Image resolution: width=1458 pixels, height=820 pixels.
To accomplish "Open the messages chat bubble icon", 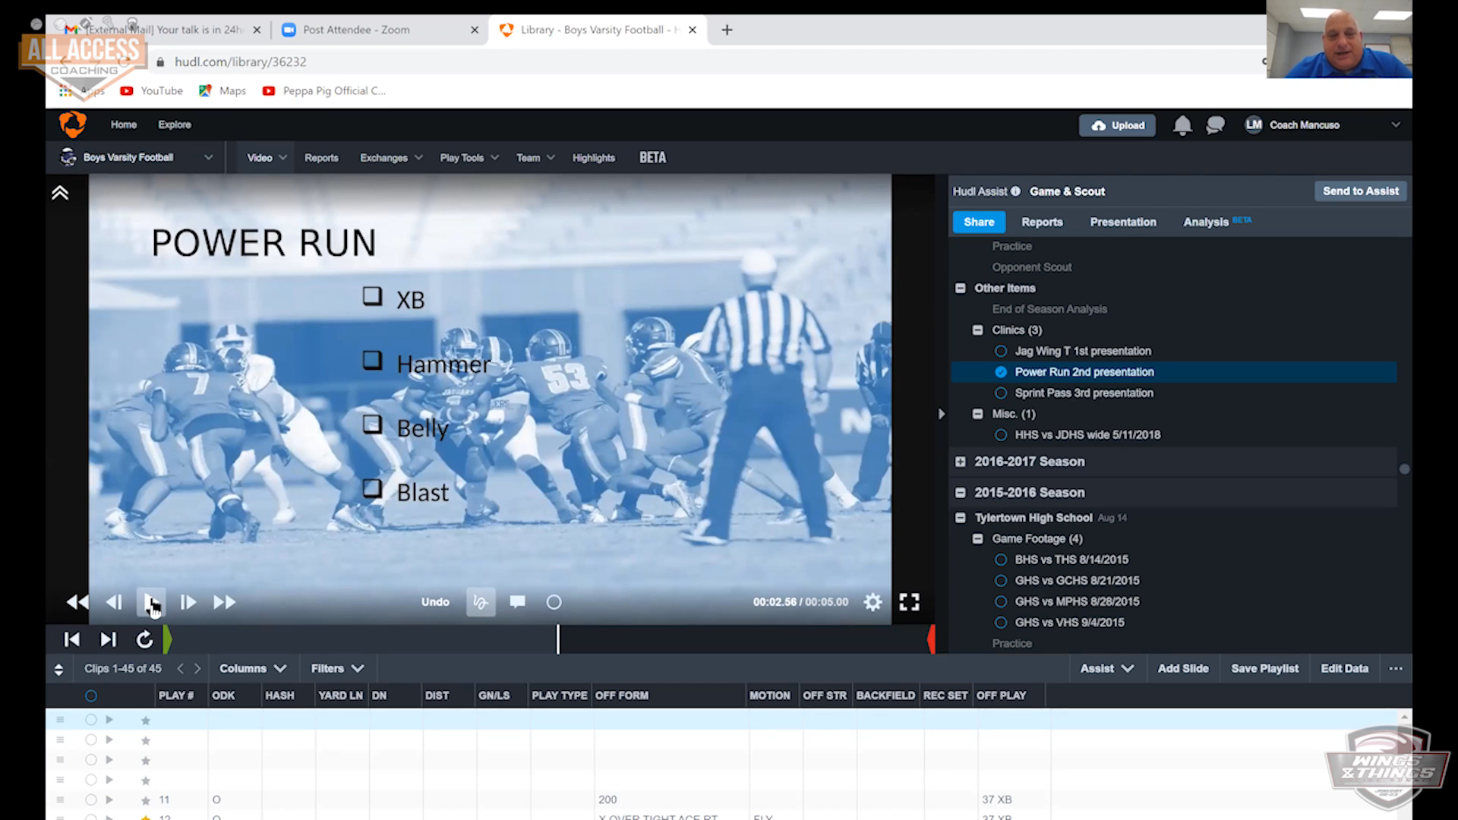I will pos(1215,125).
